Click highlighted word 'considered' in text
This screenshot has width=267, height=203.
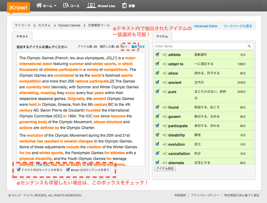coord(64,76)
